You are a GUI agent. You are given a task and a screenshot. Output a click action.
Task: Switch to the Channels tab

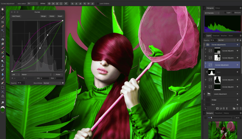click(x=216, y=36)
